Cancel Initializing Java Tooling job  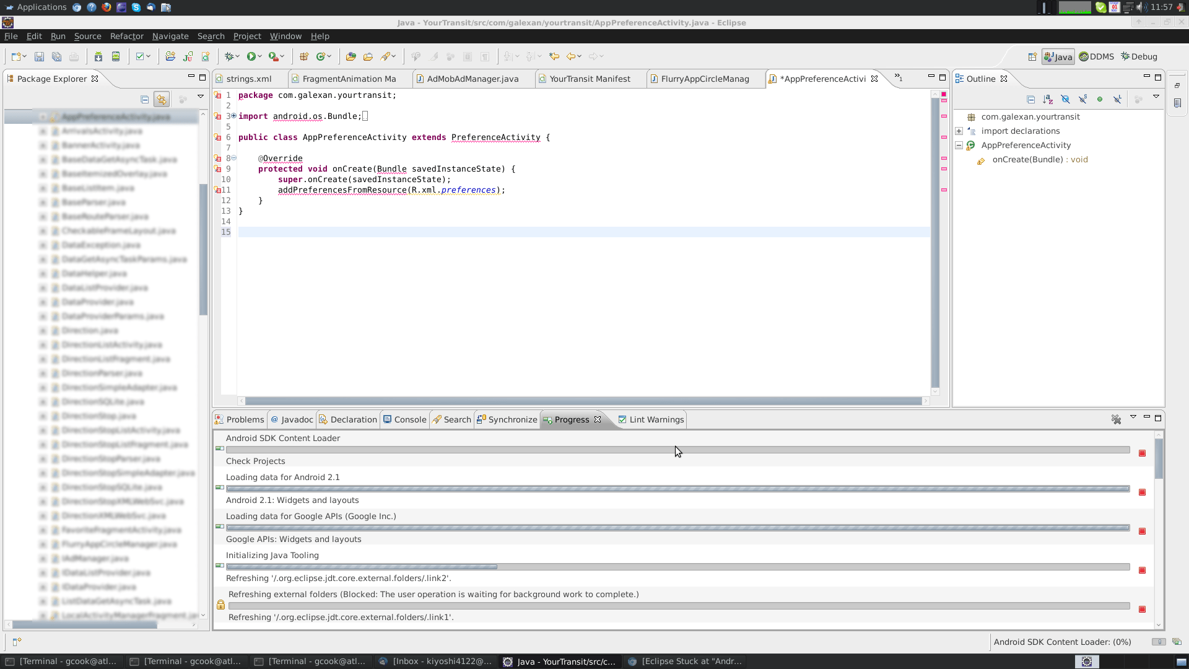(x=1143, y=571)
